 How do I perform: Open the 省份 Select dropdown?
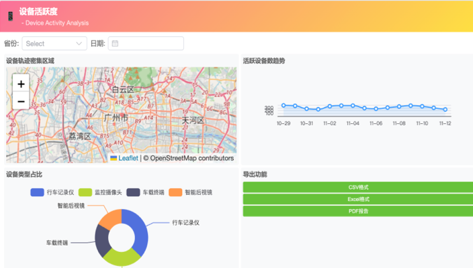(54, 44)
